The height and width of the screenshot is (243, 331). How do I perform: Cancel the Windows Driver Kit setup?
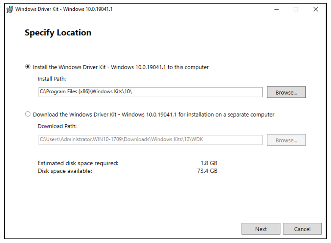(302, 229)
